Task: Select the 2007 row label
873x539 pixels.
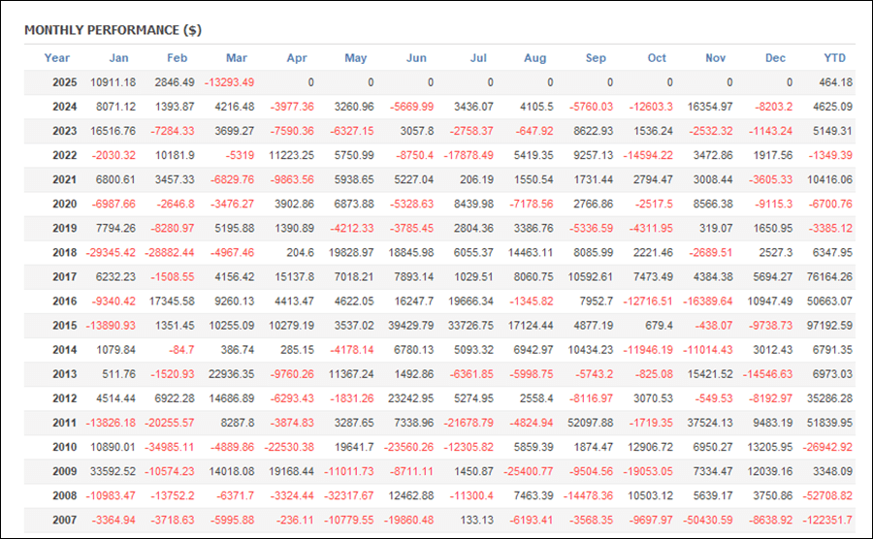Action: pyautogui.click(x=65, y=520)
